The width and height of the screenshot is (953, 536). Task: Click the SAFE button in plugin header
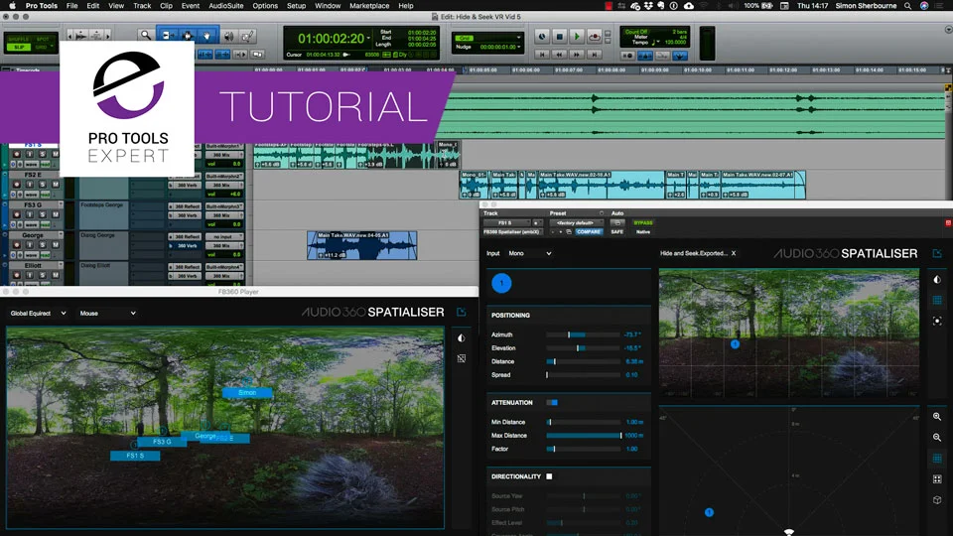[616, 231]
